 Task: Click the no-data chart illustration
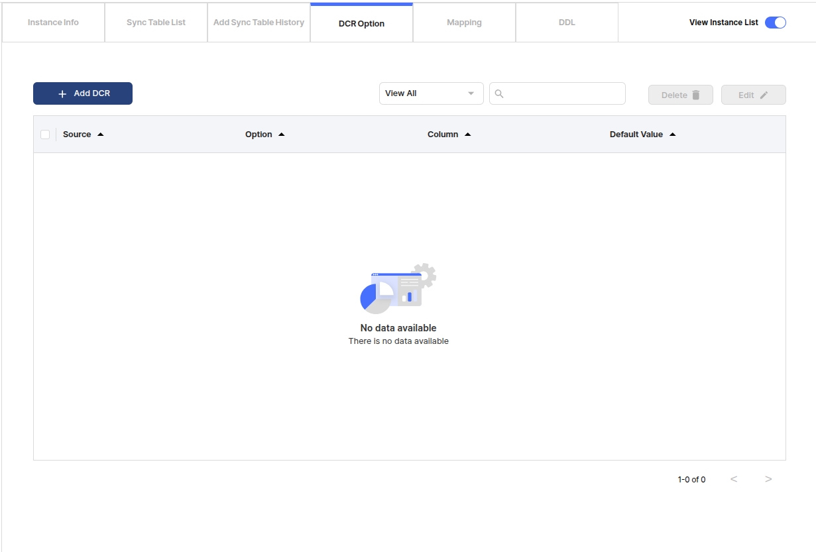point(398,289)
